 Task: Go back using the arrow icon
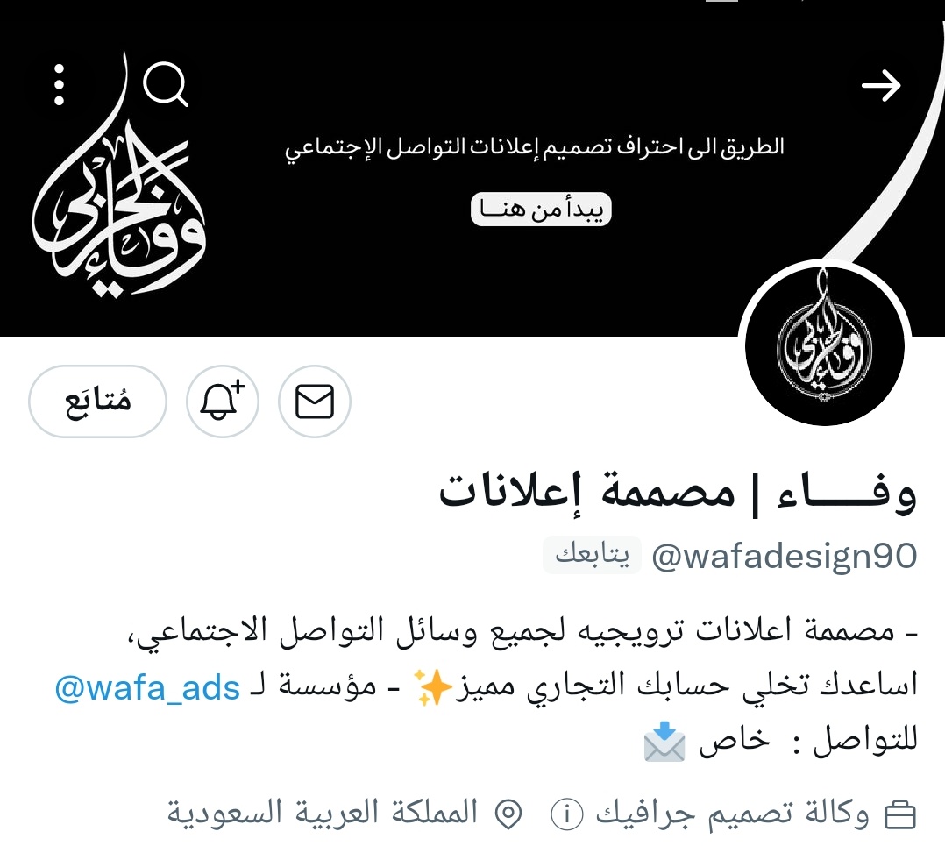click(x=880, y=86)
